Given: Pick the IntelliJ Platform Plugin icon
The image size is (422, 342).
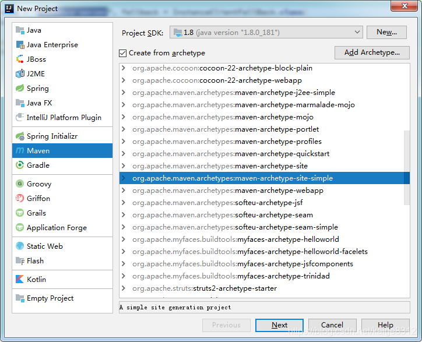Looking at the screenshot, I should pyautogui.click(x=20, y=117).
